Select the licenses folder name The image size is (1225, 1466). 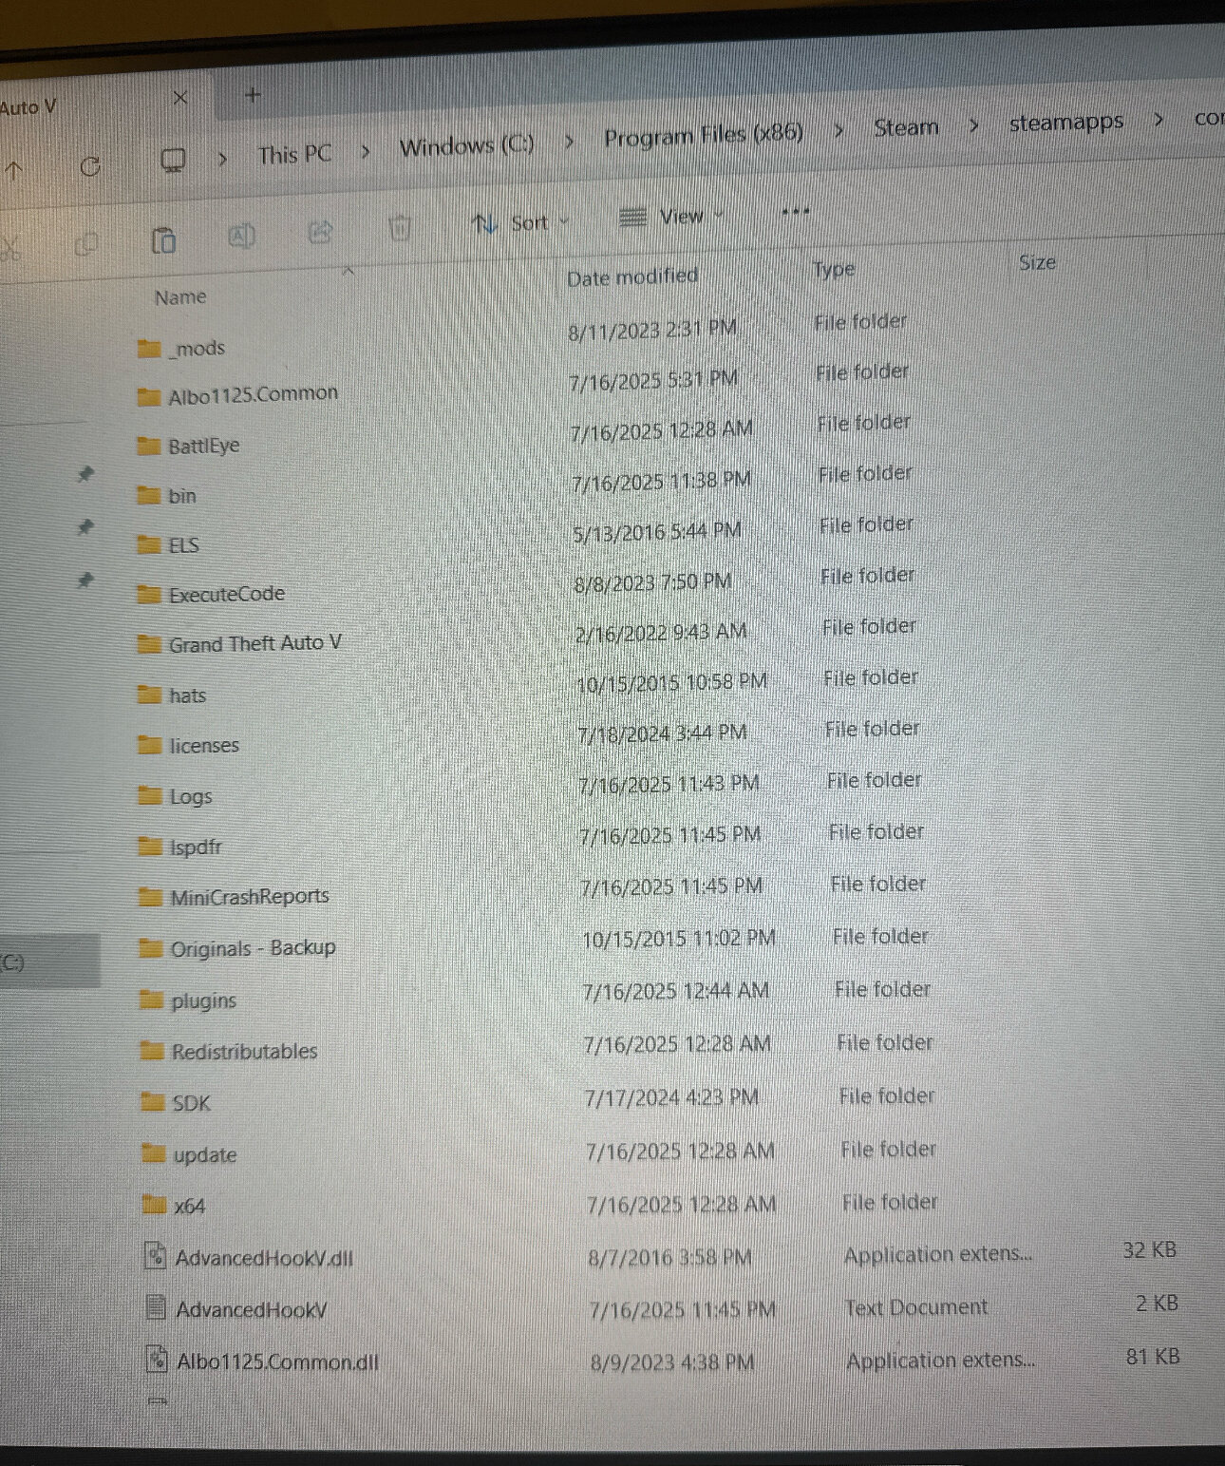click(204, 746)
